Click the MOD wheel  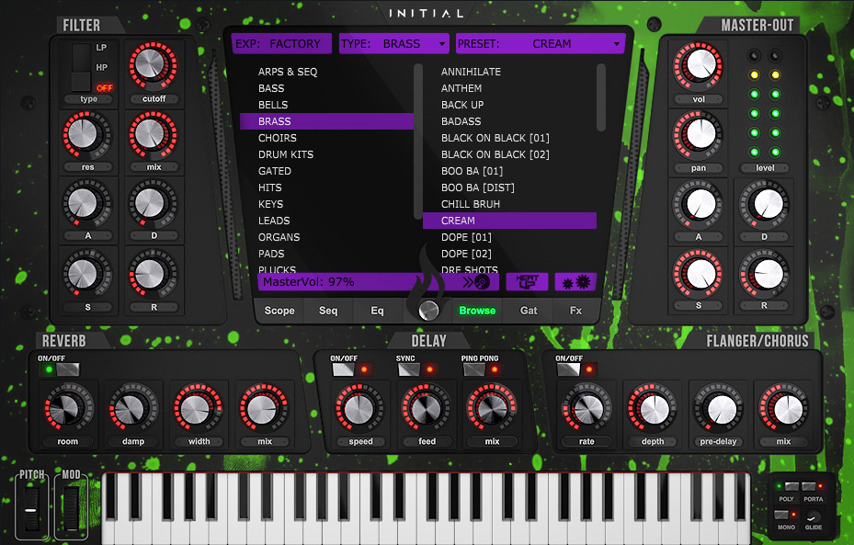pos(71,509)
